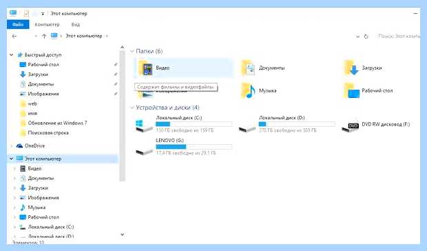The height and width of the screenshot is (251, 427).
Task: Click the Refresh button near address bar
Action: click(x=366, y=37)
